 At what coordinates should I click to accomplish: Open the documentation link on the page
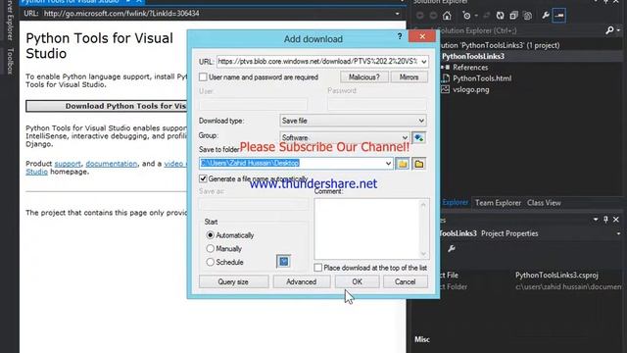(111, 164)
